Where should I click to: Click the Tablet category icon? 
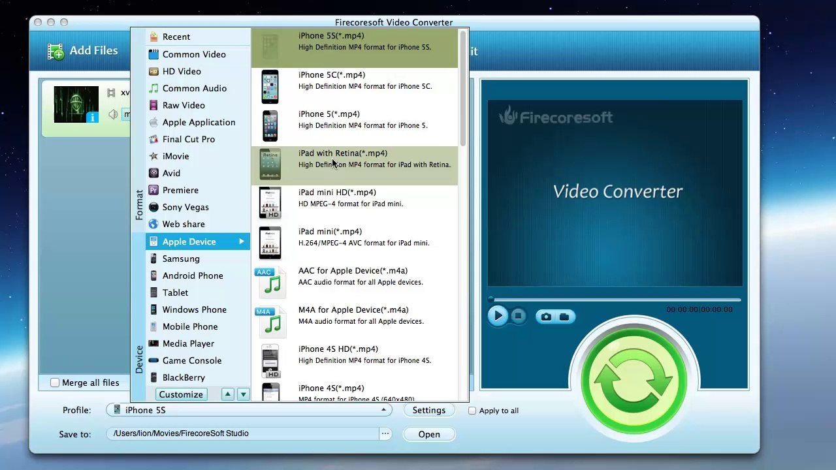pyautogui.click(x=153, y=292)
